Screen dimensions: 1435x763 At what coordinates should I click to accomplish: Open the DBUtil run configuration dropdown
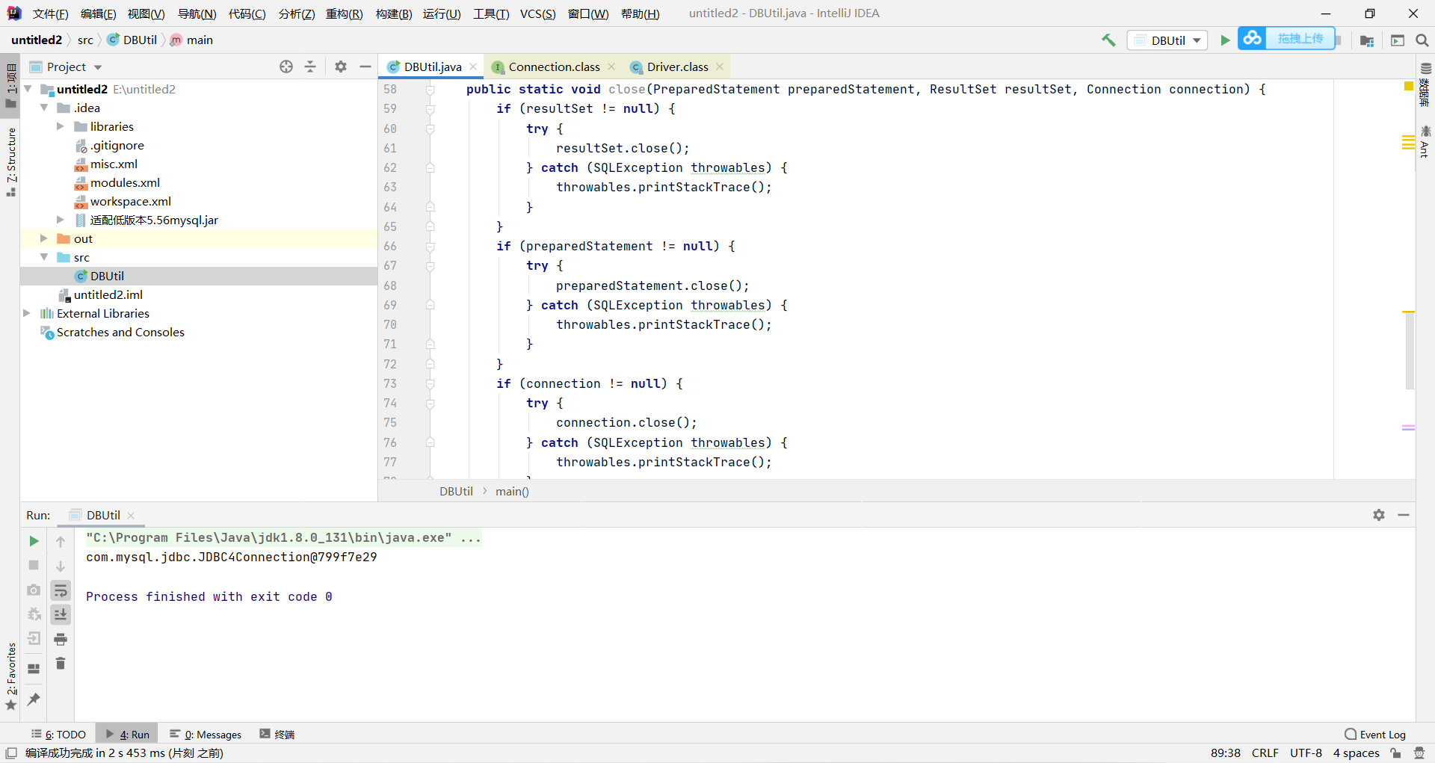[1198, 40]
